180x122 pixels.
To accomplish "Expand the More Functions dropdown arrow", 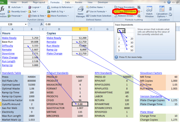I will point(68,16).
